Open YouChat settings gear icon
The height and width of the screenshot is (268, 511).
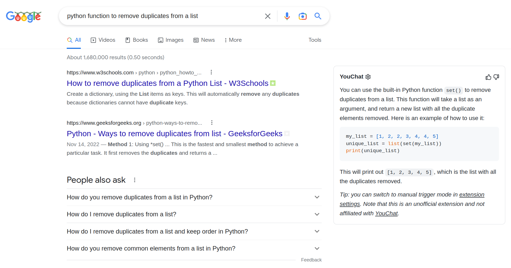pyautogui.click(x=368, y=77)
